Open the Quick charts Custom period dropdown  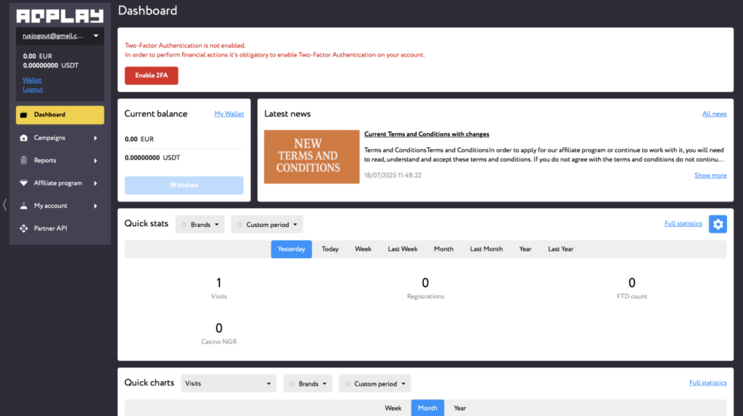(x=375, y=384)
